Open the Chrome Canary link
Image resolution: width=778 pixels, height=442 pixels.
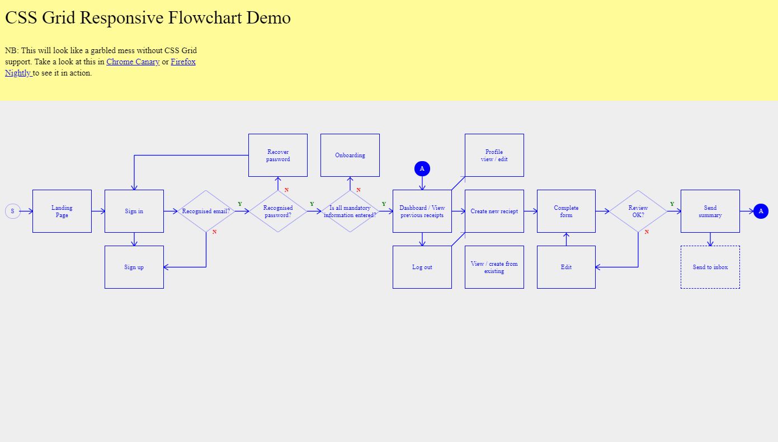pyautogui.click(x=133, y=62)
